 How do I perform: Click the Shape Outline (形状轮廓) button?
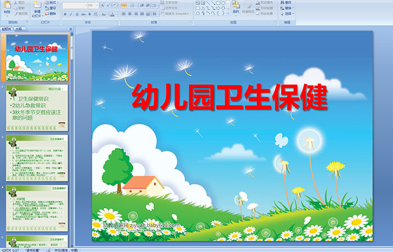tap(264, 8)
